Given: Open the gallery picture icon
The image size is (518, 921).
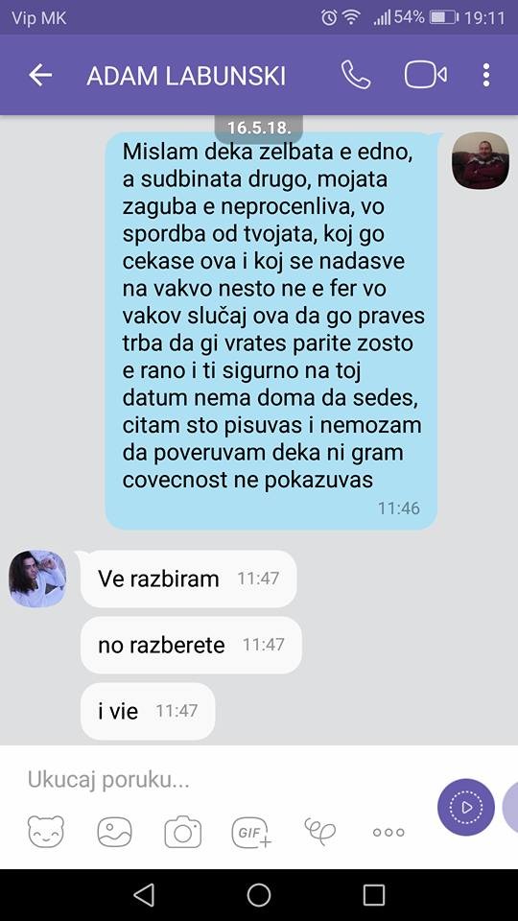Looking at the screenshot, I should point(114,832).
